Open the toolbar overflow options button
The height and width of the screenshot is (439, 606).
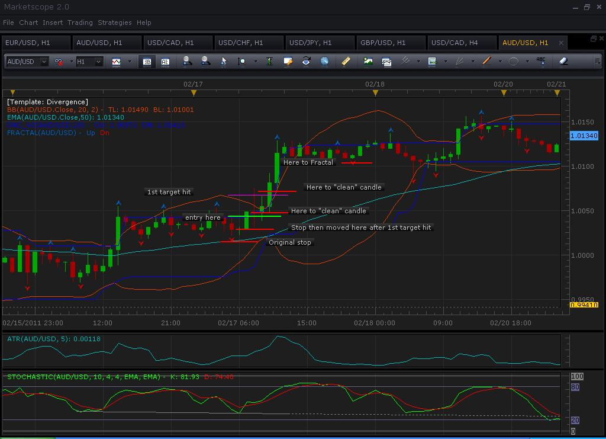coord(597,61)
